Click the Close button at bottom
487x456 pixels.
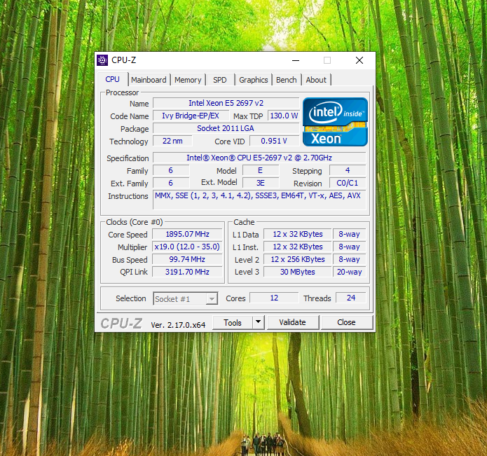tap(347, 322)
